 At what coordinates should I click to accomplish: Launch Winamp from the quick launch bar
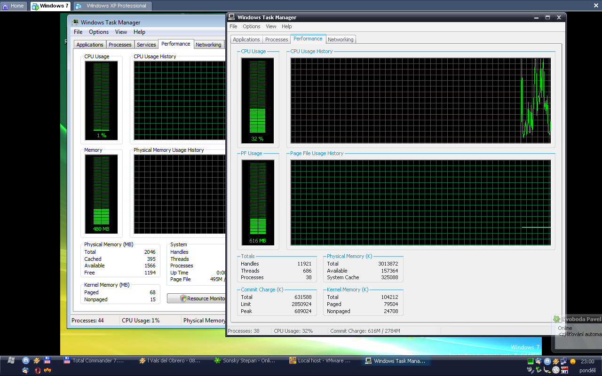[x=37, y=360]
